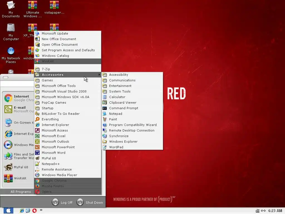The height and width of the screenshot is (214, 285).
Task: Launch Windows Media Player in All Programs list
Action: [68, 175]
